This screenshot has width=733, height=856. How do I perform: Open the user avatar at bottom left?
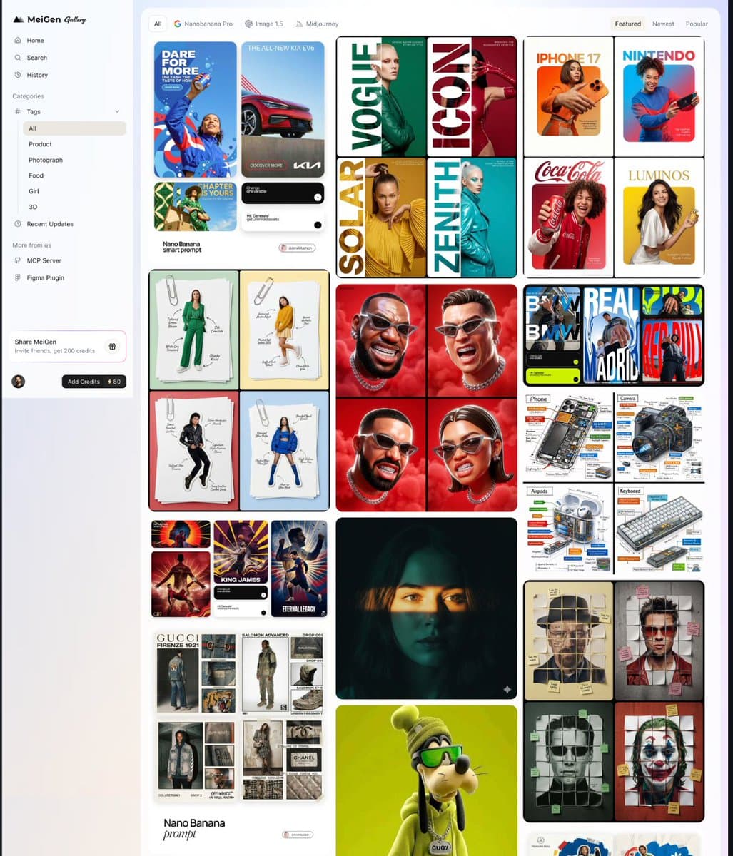(18, 381)
